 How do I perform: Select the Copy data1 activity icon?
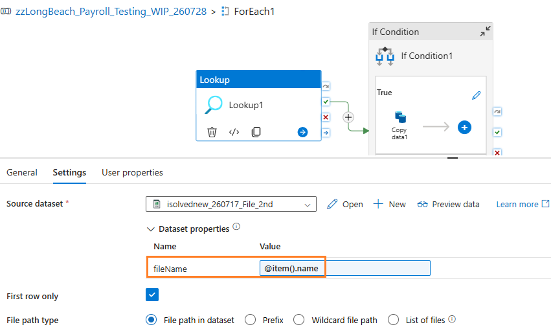pos(400,117)
